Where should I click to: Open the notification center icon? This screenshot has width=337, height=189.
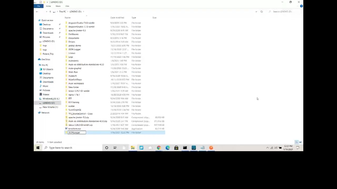point(298,148)
